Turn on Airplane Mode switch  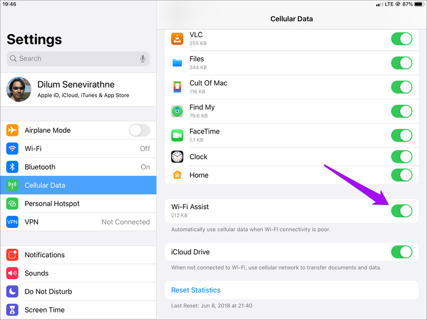(139, 130)
